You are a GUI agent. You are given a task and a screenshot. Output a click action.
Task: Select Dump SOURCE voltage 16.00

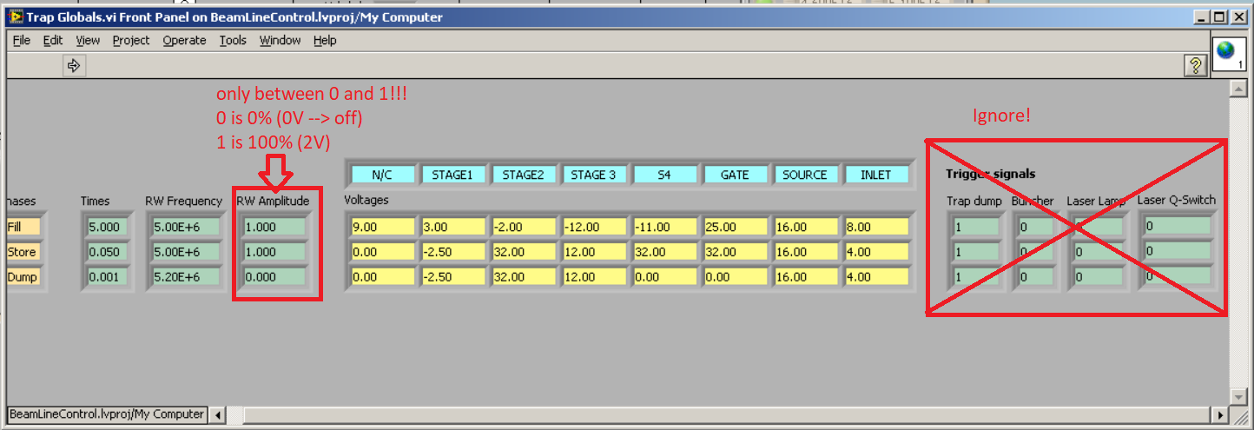pyautogui.click(x=805, y=277)
